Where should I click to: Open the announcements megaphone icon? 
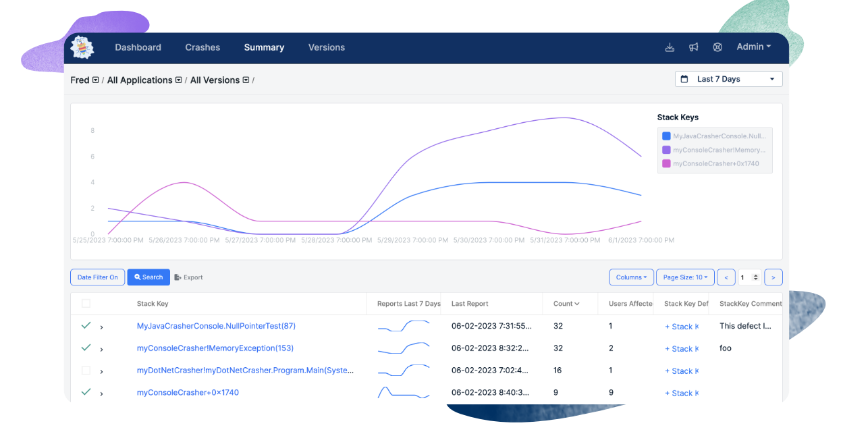(x=693, y=47)
